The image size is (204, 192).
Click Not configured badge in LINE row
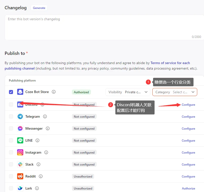(84, 141)
